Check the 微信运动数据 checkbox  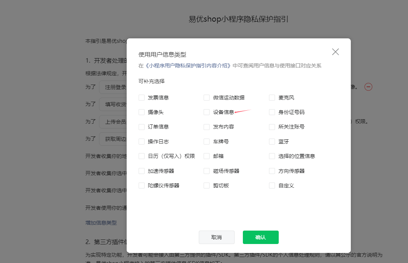pos(206,97)
